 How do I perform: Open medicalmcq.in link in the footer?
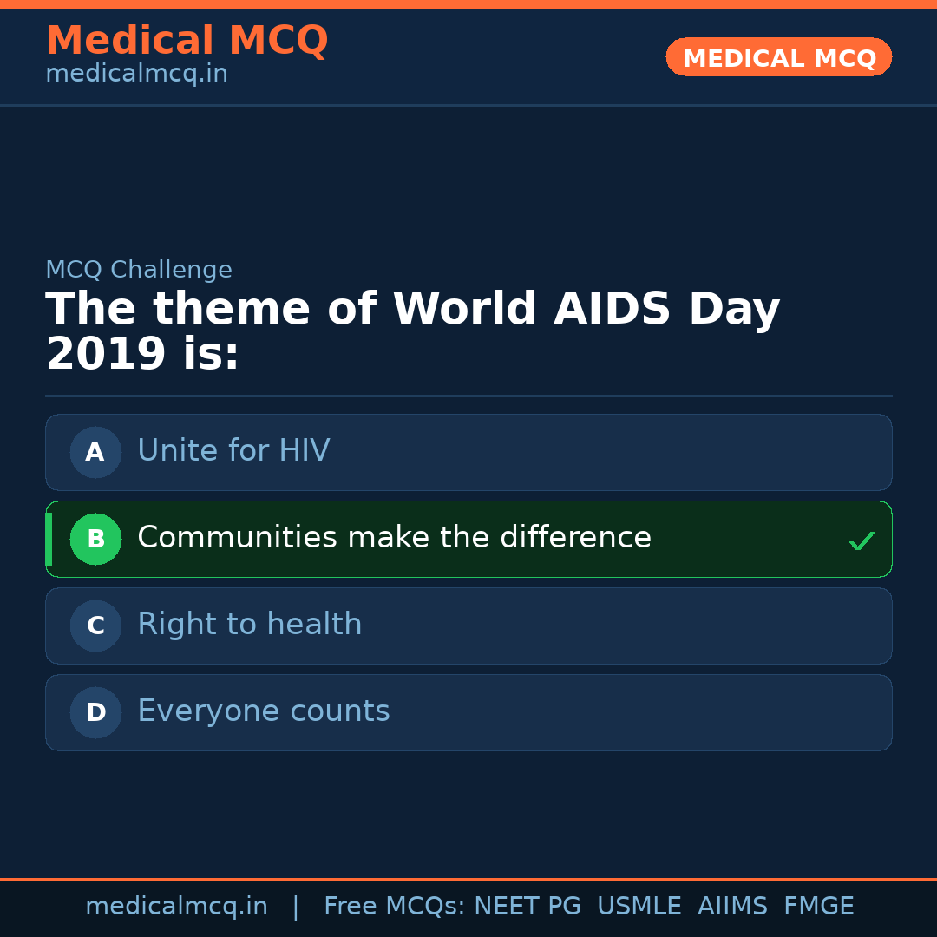tap(176, 907)
